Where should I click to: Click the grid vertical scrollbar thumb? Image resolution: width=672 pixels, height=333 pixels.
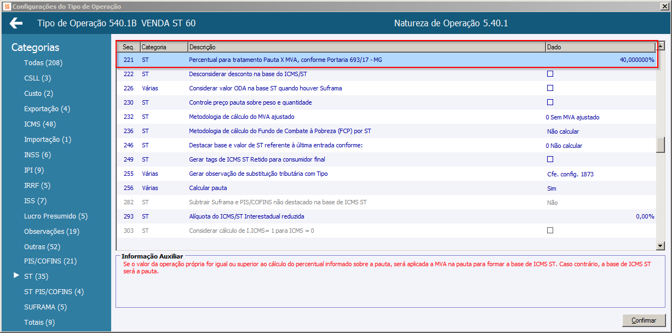coord(660,144)
